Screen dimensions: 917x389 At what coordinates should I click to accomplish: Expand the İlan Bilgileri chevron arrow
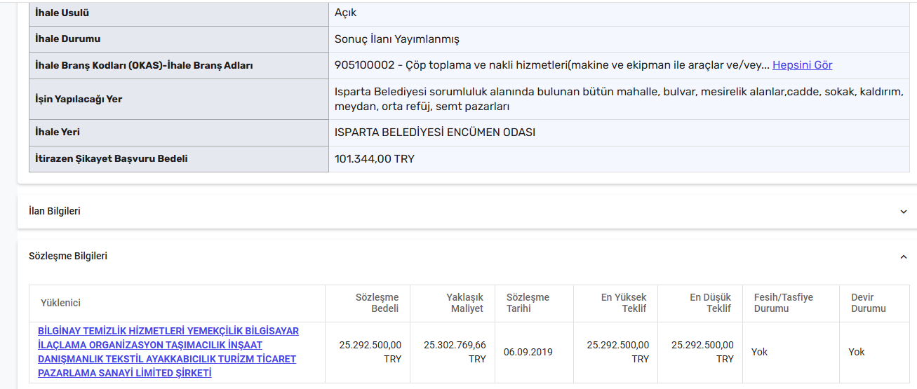[x=903, y=212]
